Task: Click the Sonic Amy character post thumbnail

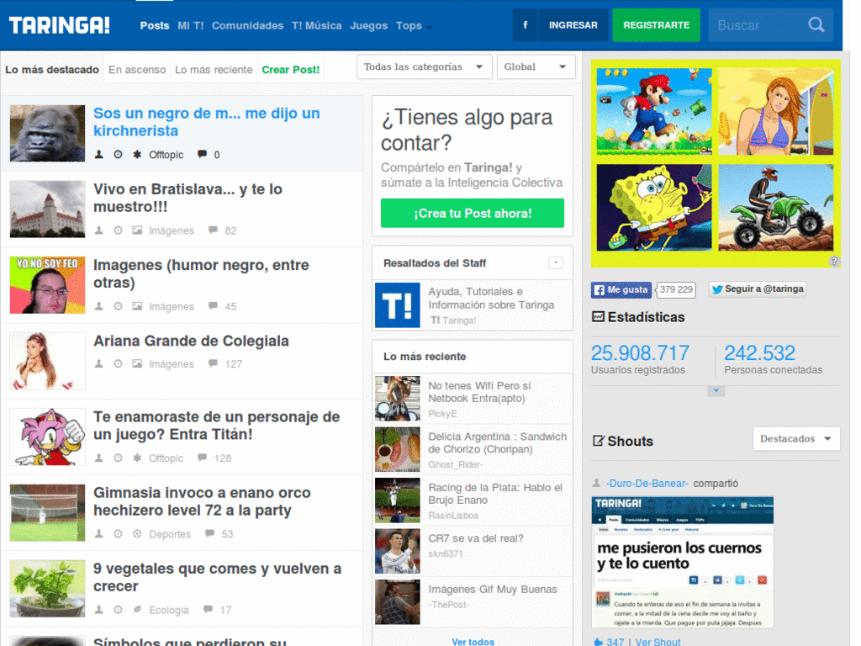Action: tap(47, 437)
